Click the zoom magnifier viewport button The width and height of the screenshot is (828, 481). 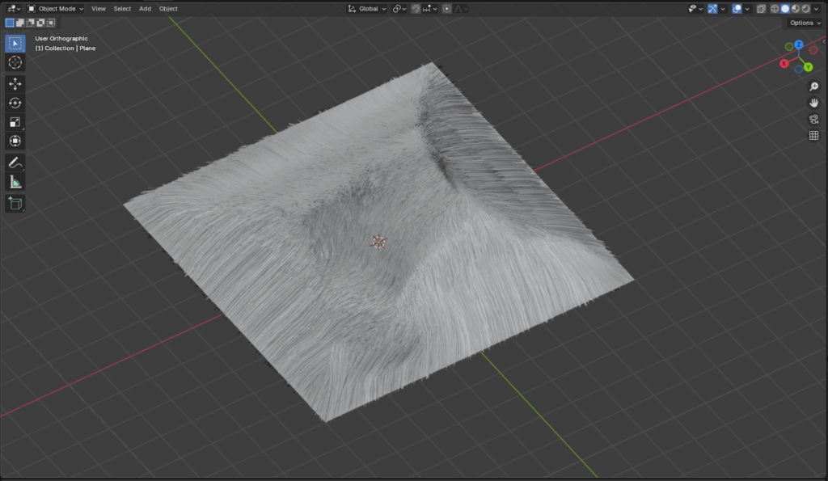[813, 86]
